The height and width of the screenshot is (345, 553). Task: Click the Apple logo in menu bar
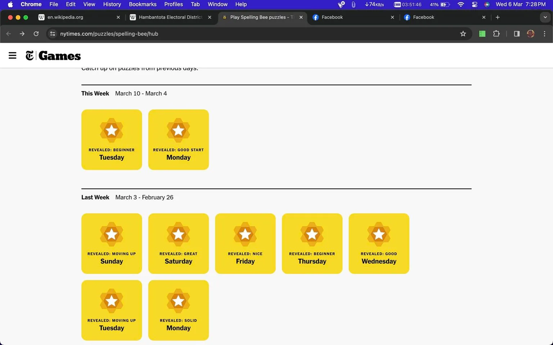[10, 4]
